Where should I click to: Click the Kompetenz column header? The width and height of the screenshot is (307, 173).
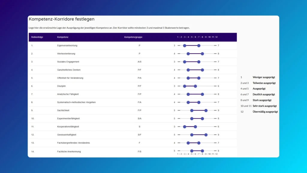tap(63, 37)
